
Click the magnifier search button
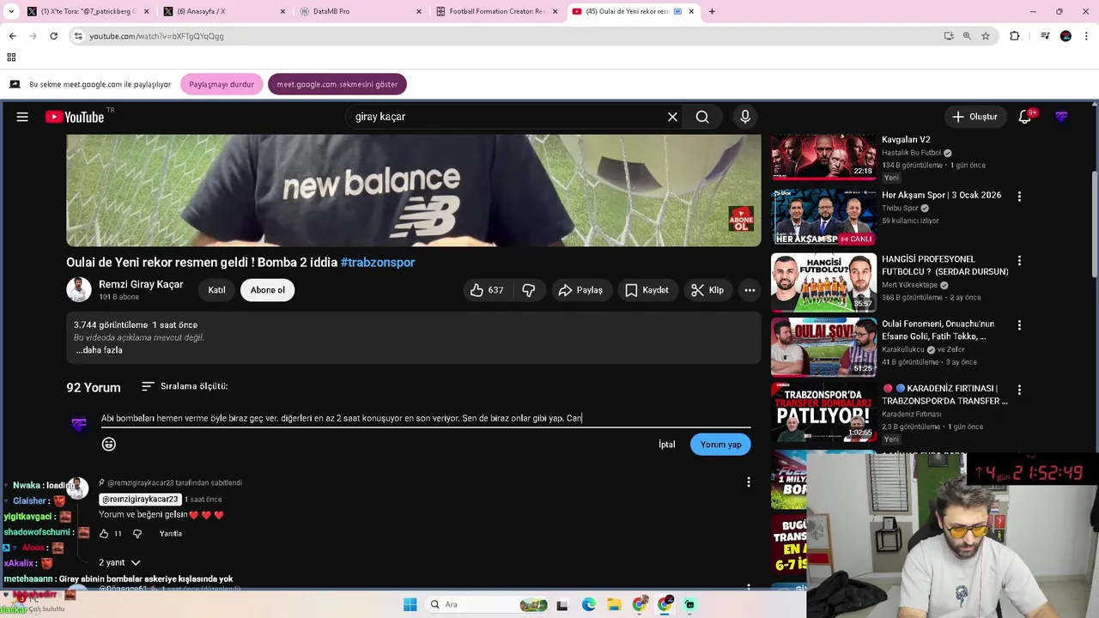coord(702,117)
